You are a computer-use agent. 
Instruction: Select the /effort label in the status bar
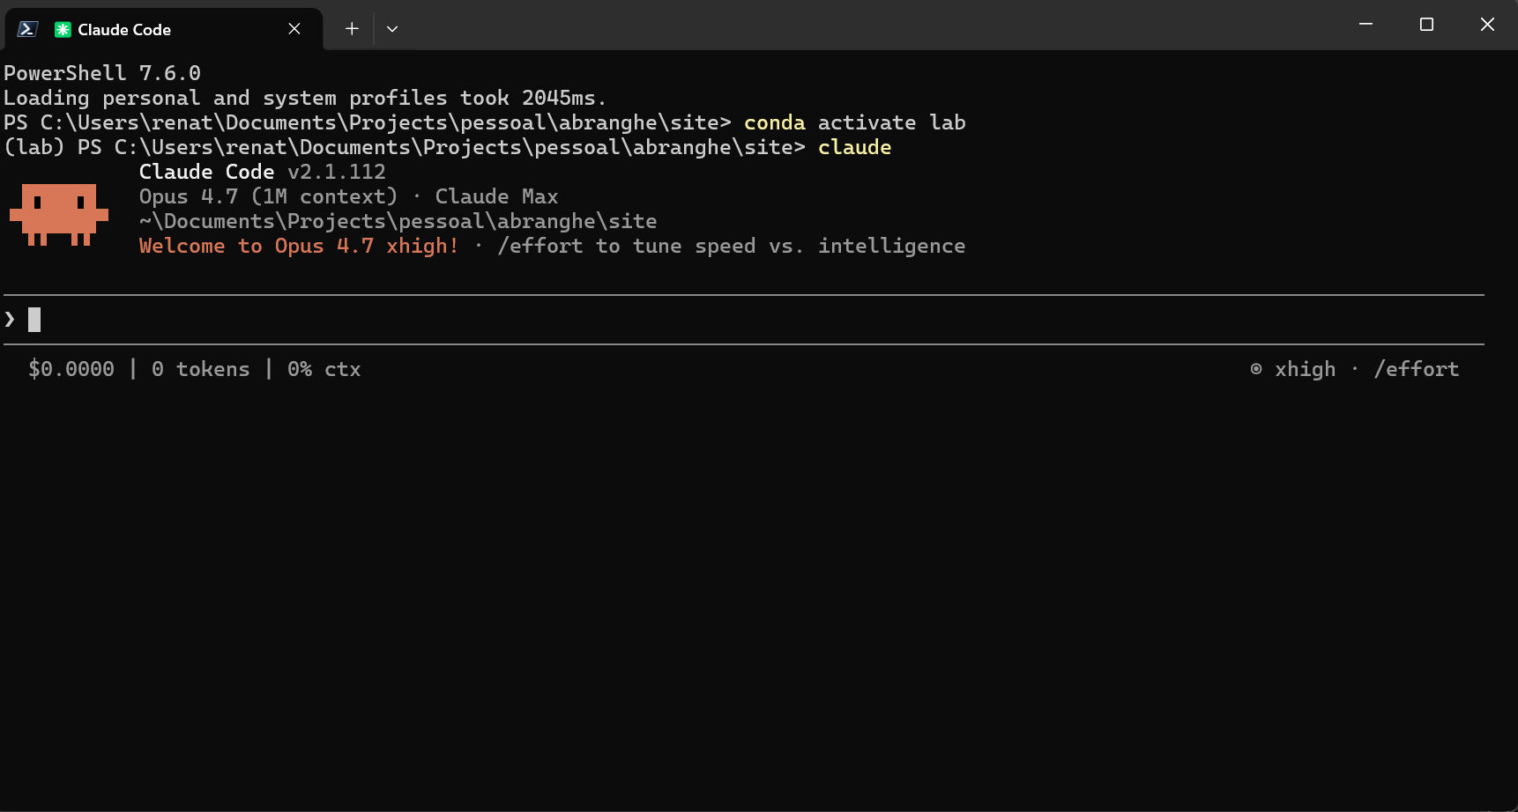tap(1416, 369)
